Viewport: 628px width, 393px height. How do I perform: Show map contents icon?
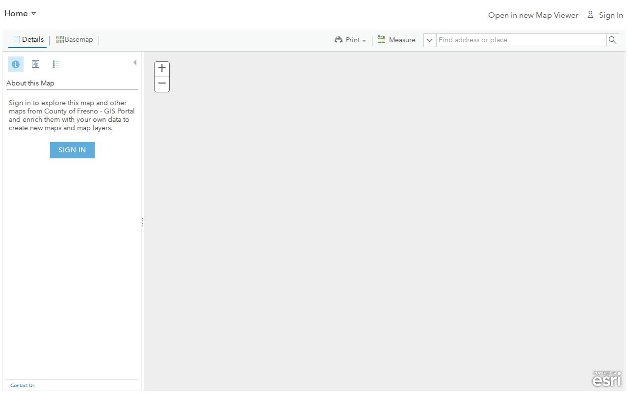click(36, 64)
